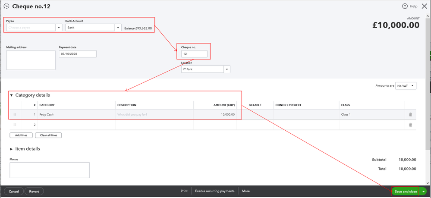Click the Mailing address text box

pyautogui.click(x=31, y=60)
